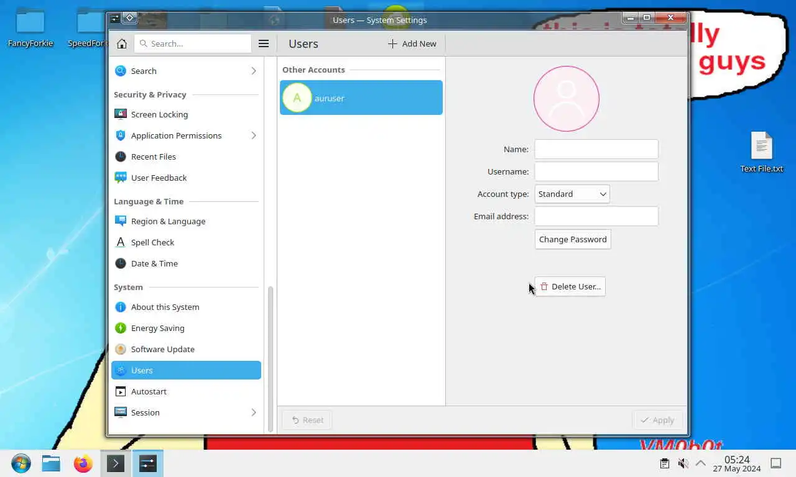
Task: Select auruser account in list
Action: pos(361,98)
